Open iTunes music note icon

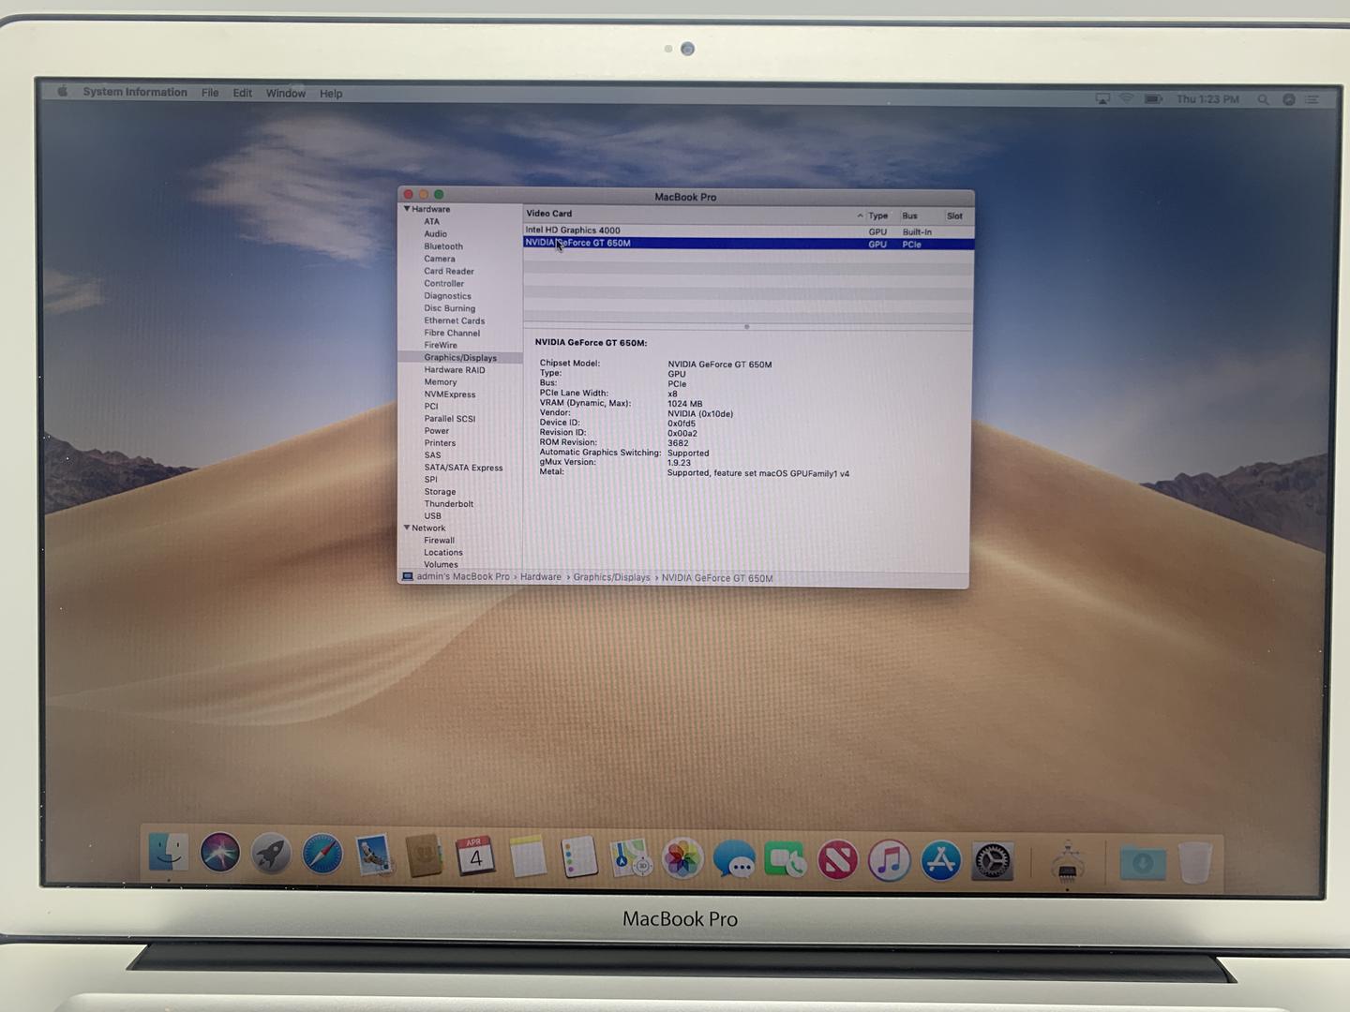coord(889,860)
